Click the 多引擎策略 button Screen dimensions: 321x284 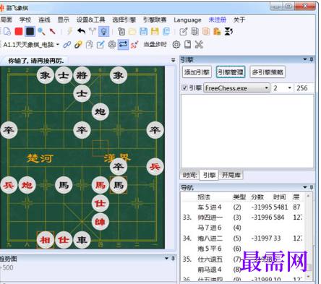click(x=267, y=72)
